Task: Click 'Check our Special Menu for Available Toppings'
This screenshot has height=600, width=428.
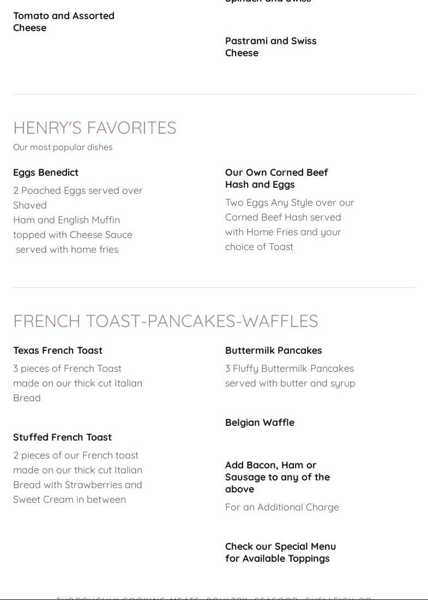Action: pos(280,553)
